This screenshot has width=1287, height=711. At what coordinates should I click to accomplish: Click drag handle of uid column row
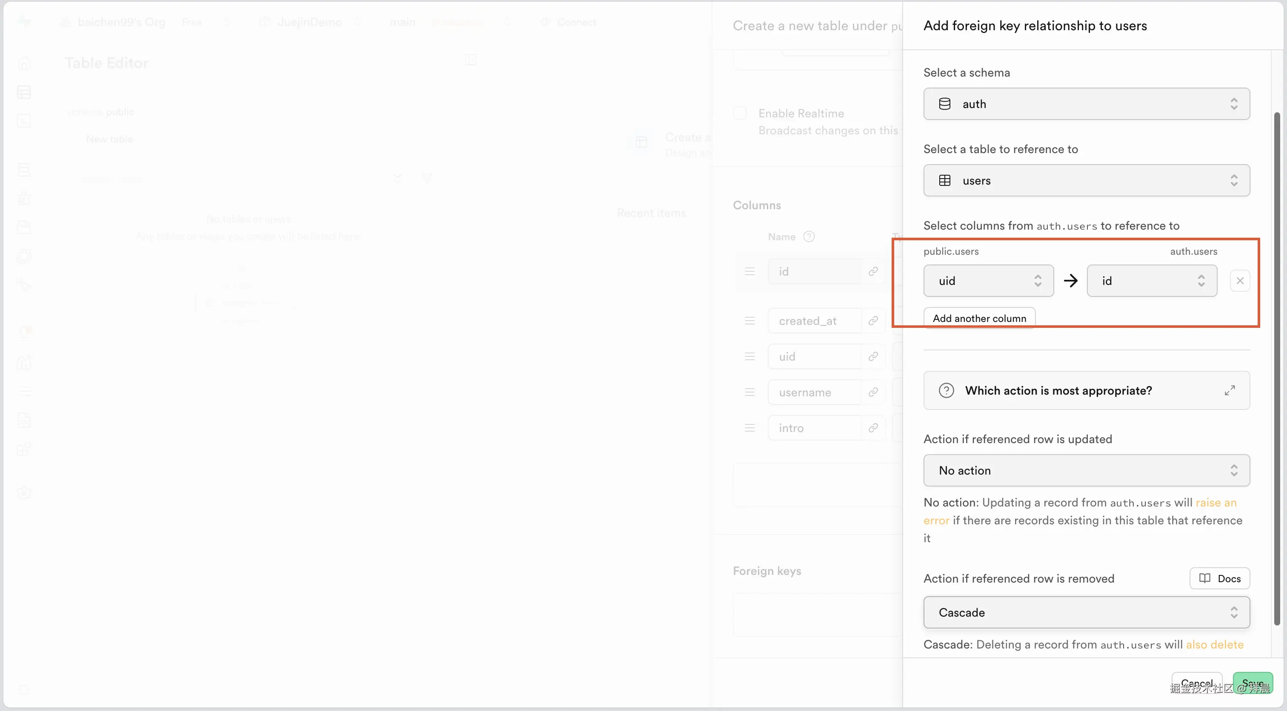click(749, 356)
